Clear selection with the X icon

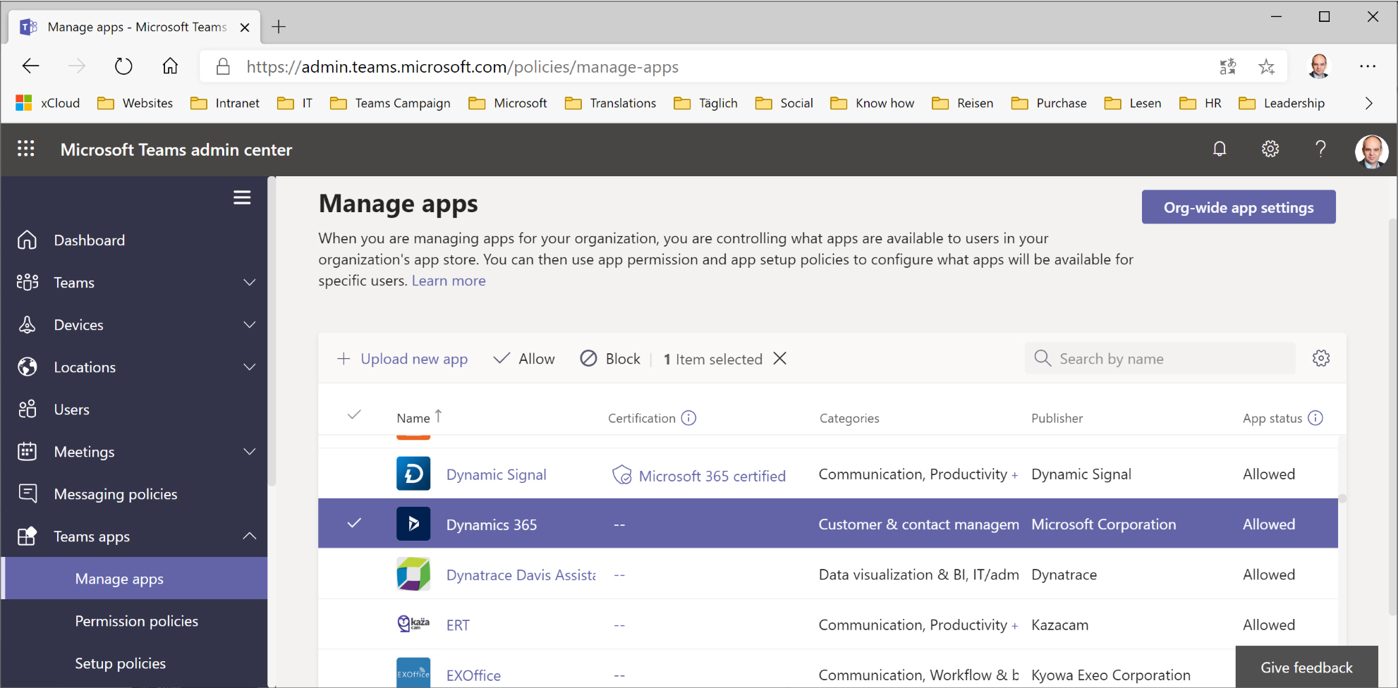click(779, 358)
